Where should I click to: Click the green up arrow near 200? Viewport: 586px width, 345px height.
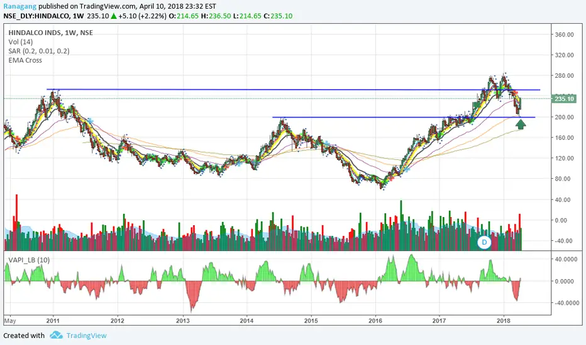click(x=521, y=124)
